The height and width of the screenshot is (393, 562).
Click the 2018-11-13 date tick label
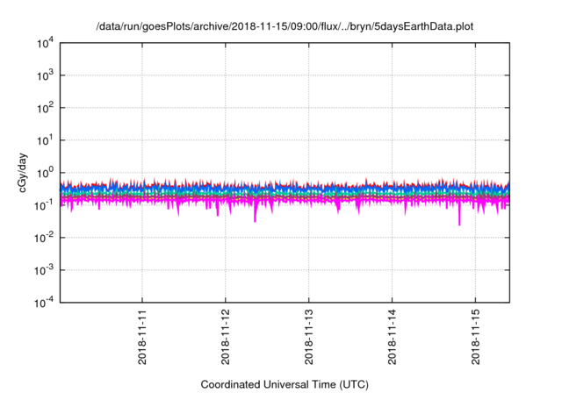point(308,337)
